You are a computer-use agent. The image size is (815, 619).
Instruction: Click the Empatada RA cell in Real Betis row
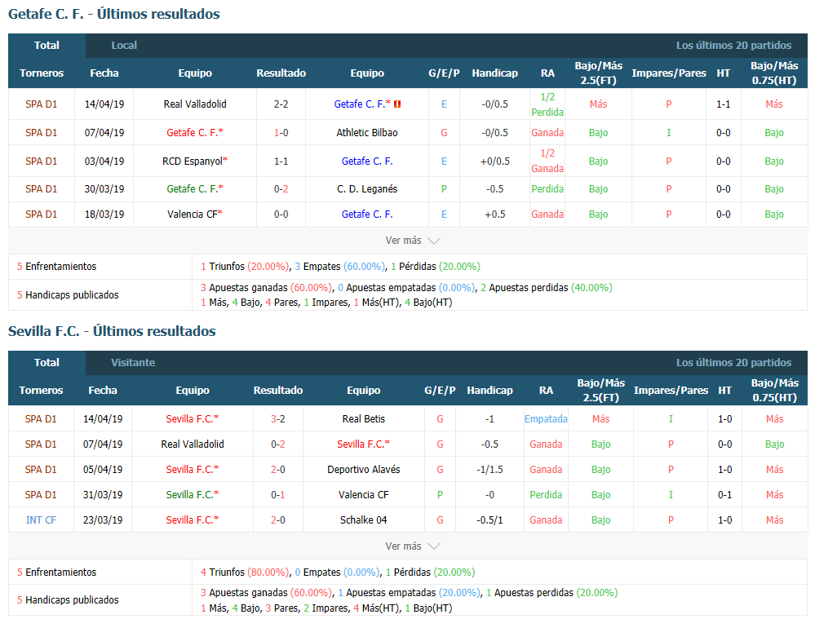point(546,419)
